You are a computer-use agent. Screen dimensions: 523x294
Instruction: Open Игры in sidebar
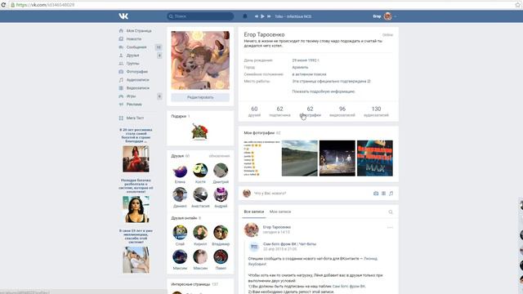tap(131, 96)
